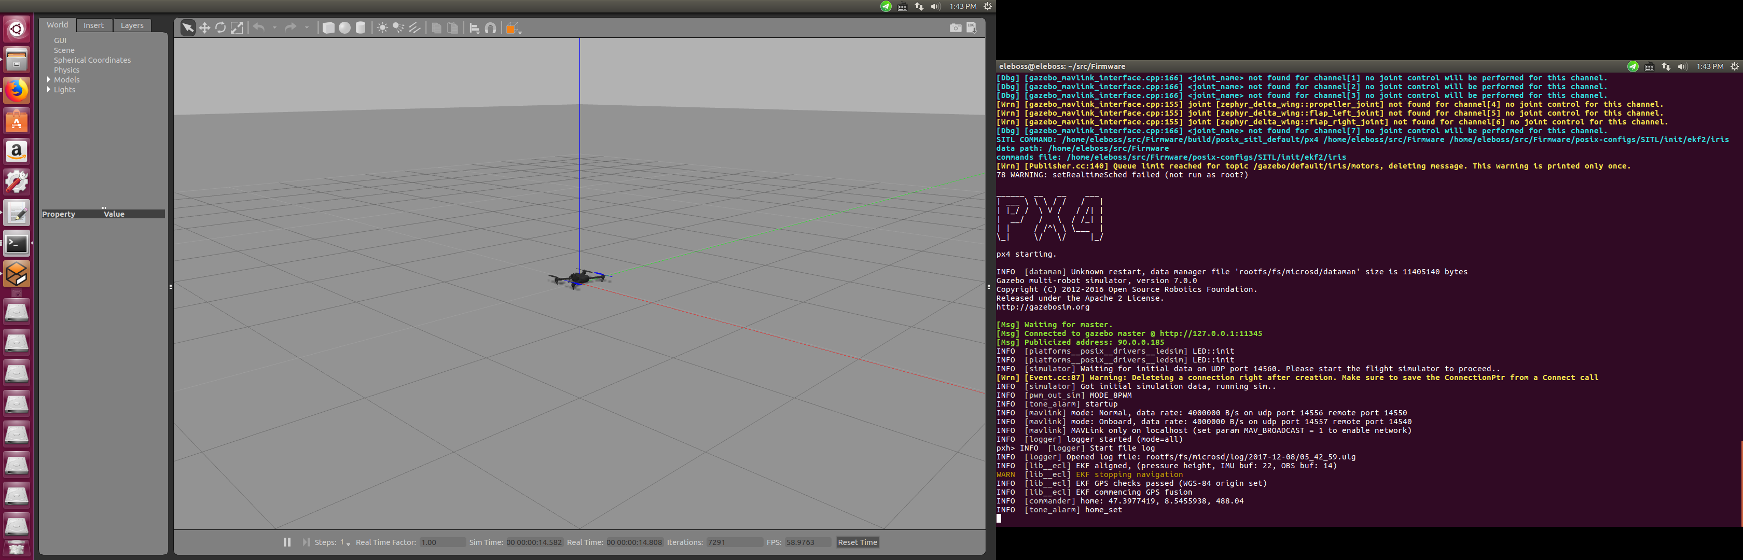
Task: Open the log data recorder icon
Action: point(972,27)
